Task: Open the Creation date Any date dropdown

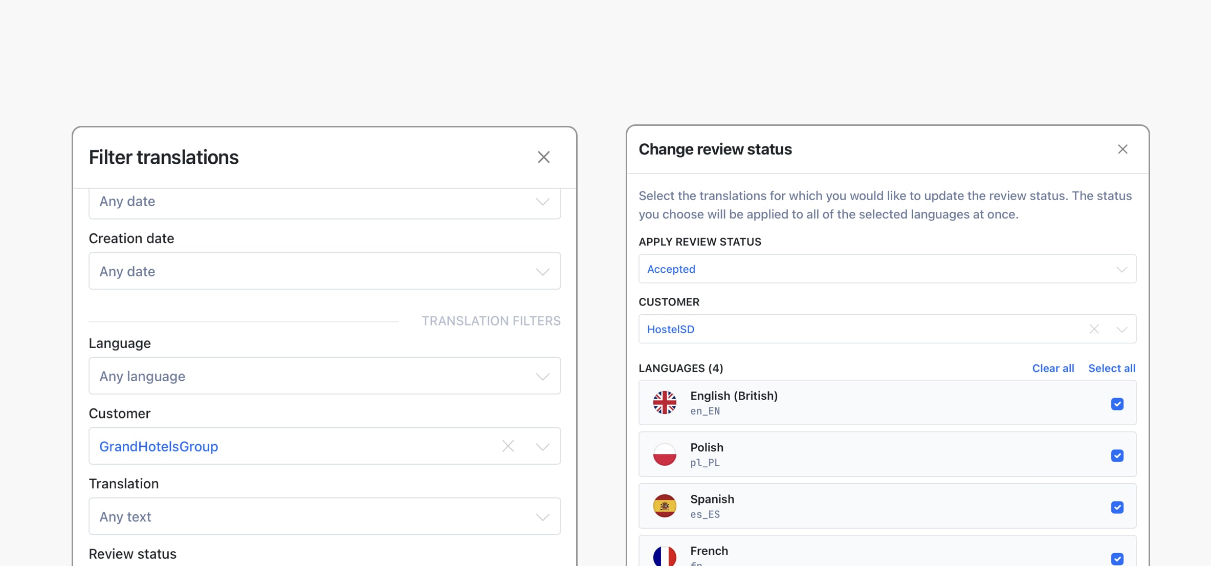Action: [324, 271]
